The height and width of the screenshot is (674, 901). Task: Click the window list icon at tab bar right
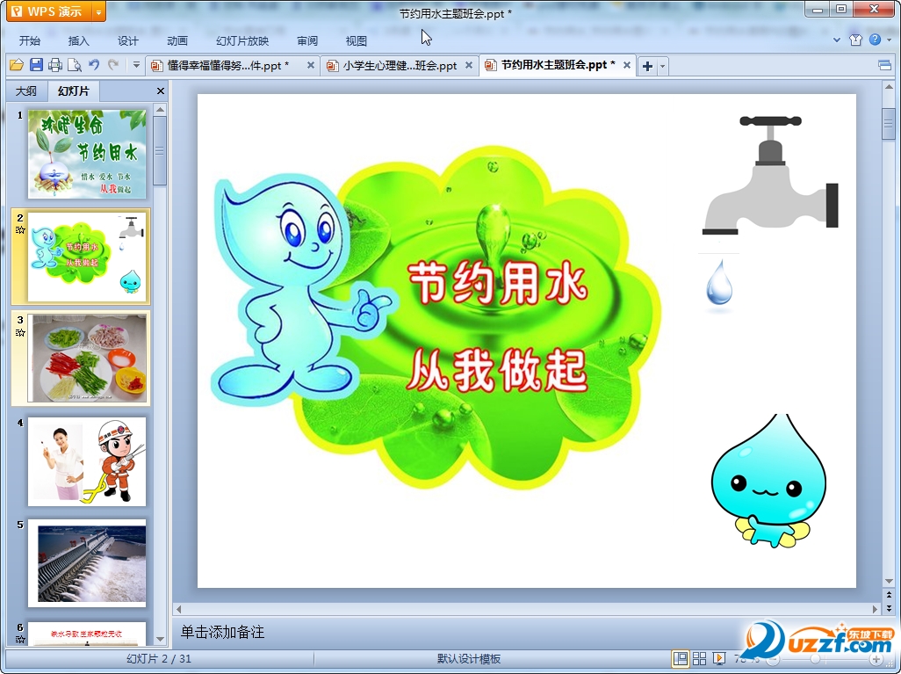[x=884, y=65]
